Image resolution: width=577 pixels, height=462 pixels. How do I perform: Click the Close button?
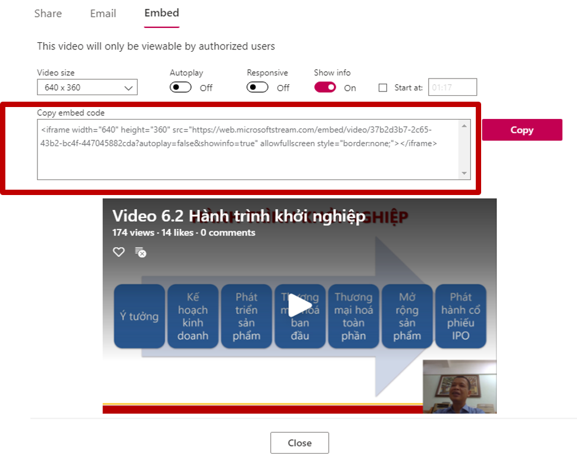300,443
